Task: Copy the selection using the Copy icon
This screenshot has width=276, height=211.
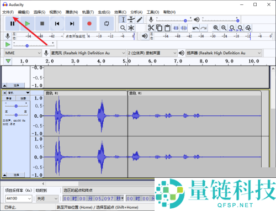Action: [x=159, y=28]
